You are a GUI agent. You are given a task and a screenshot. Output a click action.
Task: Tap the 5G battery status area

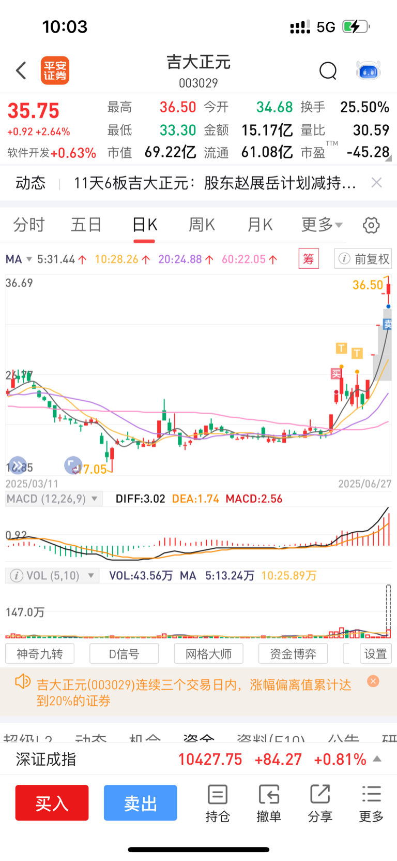(330, 27)
